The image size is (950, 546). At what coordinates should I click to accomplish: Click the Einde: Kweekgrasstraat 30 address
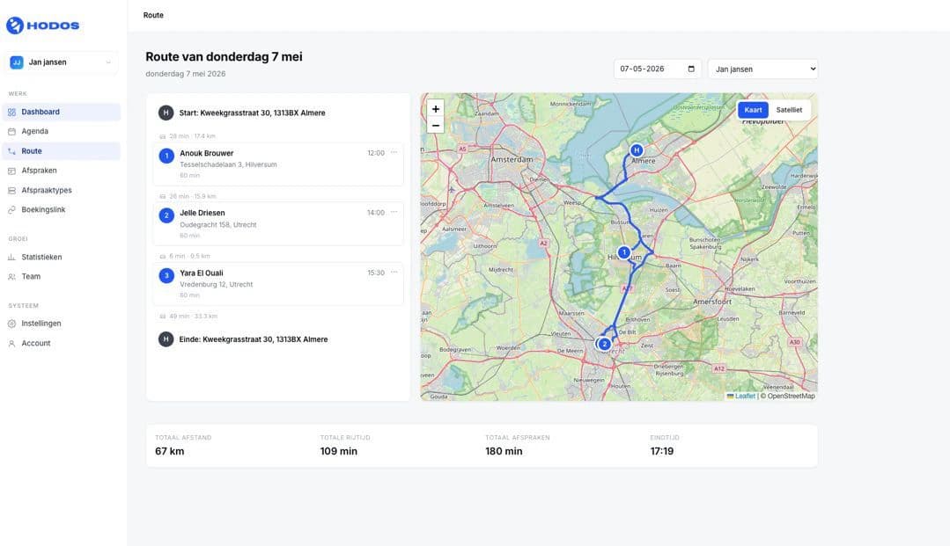click(254, 339)
